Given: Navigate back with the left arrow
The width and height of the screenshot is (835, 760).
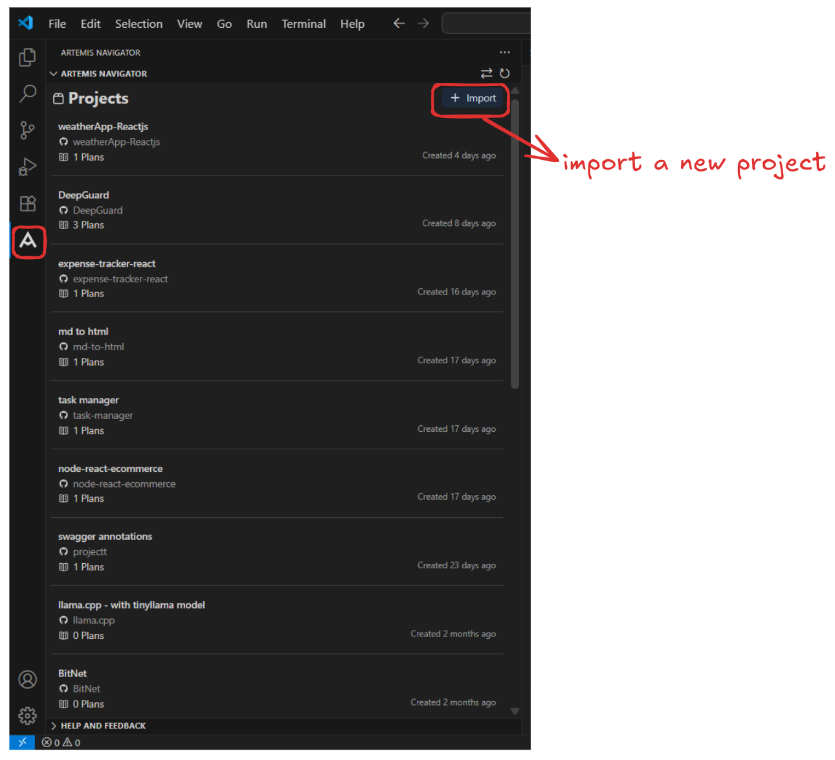Looking at the screenshot, I should (x=399, y=24).
